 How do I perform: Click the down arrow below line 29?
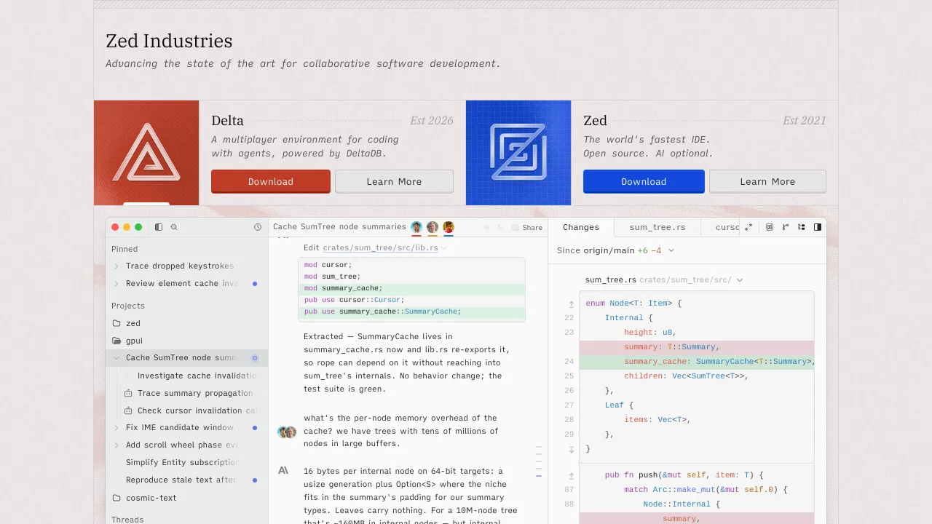pos(572,449)
